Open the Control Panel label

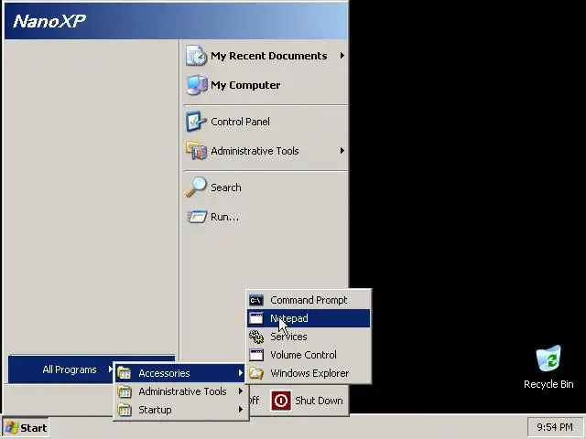coord(240,122)
